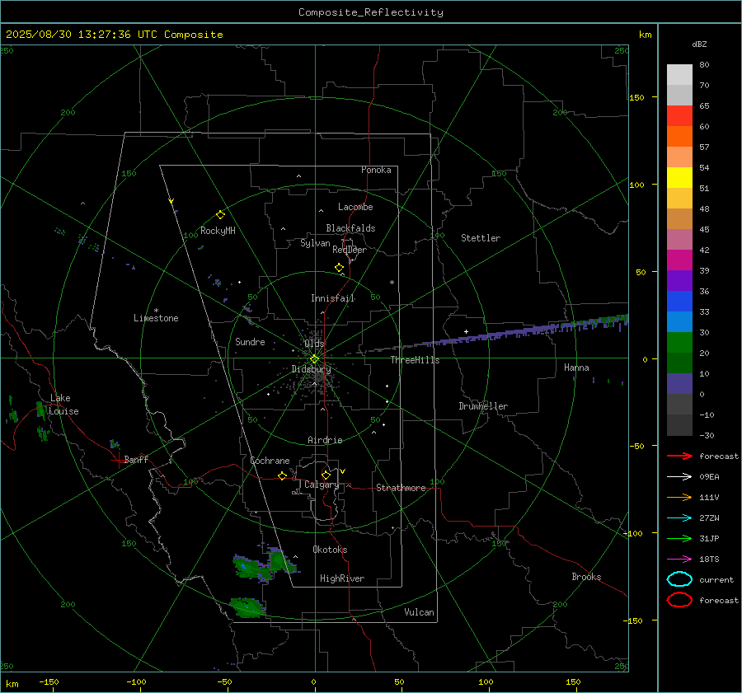The height and width of the screenshot is (693, 742).
Task: Select the yellow diamond marker above Calgary
Action: click(326, 475)
